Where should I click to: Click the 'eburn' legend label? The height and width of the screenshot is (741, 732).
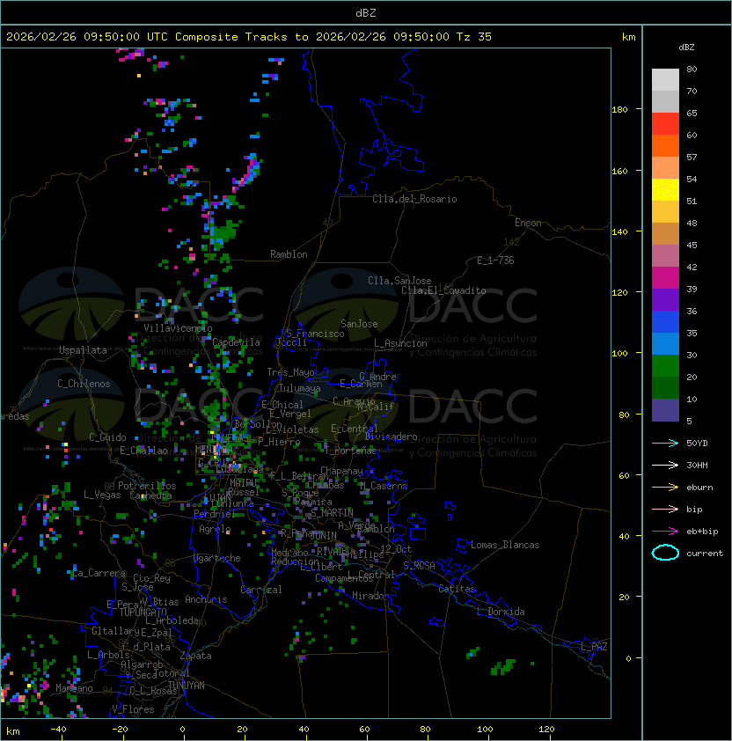[x=699, y=488]
